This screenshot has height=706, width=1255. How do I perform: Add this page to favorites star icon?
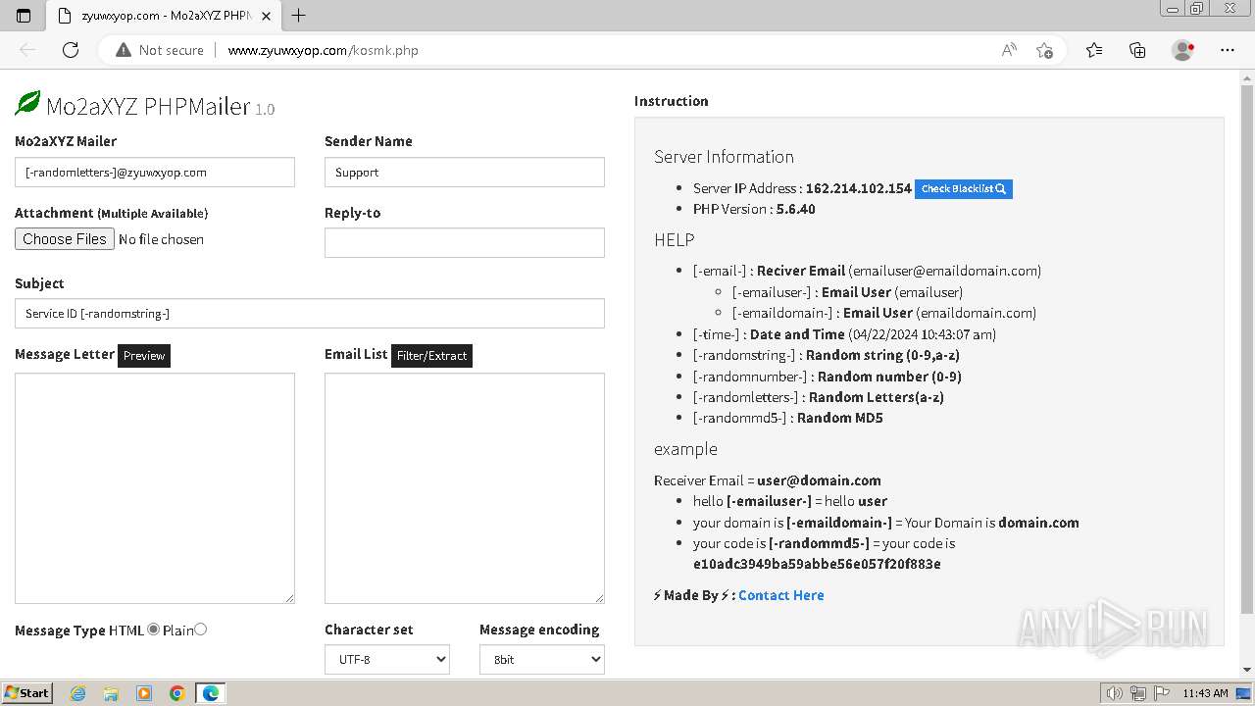point(1044,50)
